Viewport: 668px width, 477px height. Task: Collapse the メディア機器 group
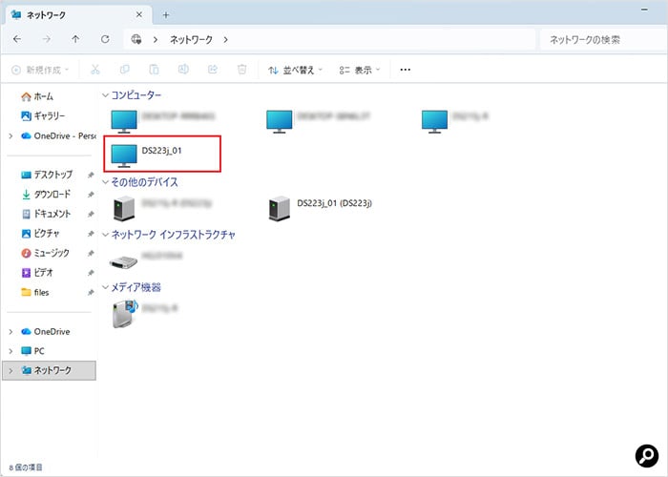click(x=106, y=287)
